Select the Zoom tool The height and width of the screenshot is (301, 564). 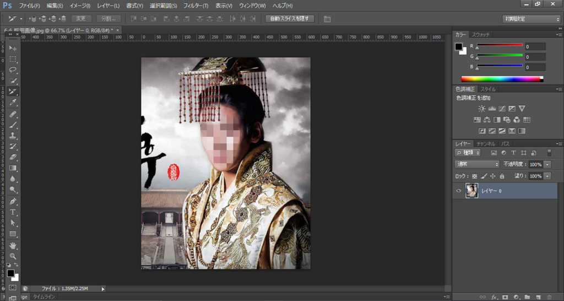click(x=13, y=256)
